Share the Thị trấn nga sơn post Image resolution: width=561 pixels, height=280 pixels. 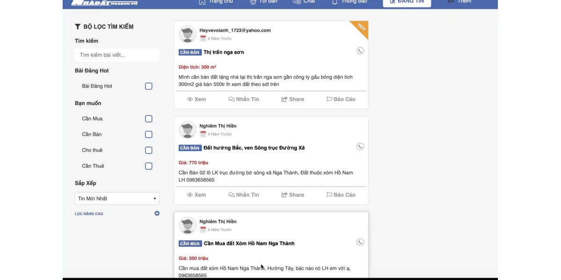(x=293, y=99)
